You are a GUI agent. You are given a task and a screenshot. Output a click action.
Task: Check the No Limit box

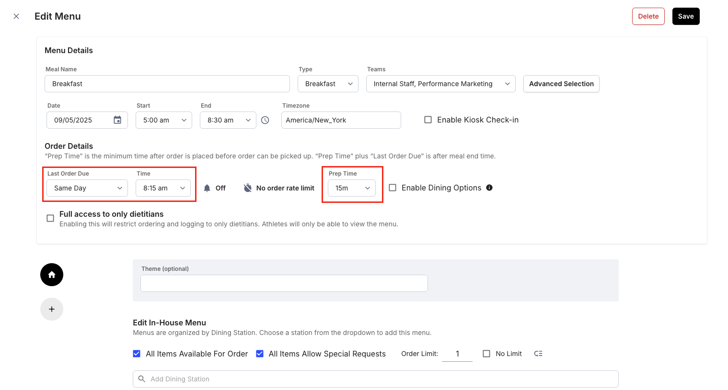[x=486, y=354]
